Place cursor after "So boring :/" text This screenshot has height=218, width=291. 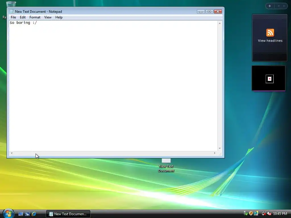(x=37, y=23)
